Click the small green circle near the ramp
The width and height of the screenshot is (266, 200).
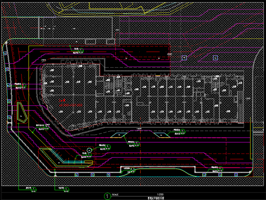[89, 150]
